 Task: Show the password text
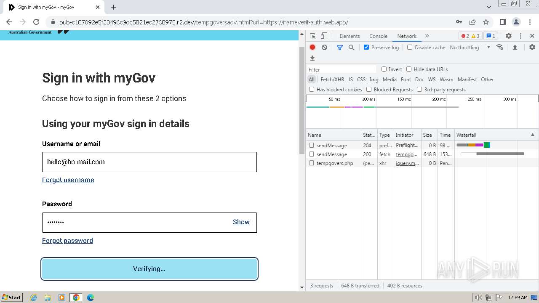241,222
